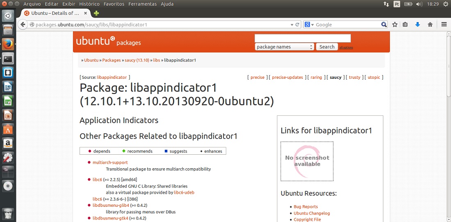This screenshot has height=222, width=451.
Task: Click the browser Back arrow button
Action: (x=23, y=25)
